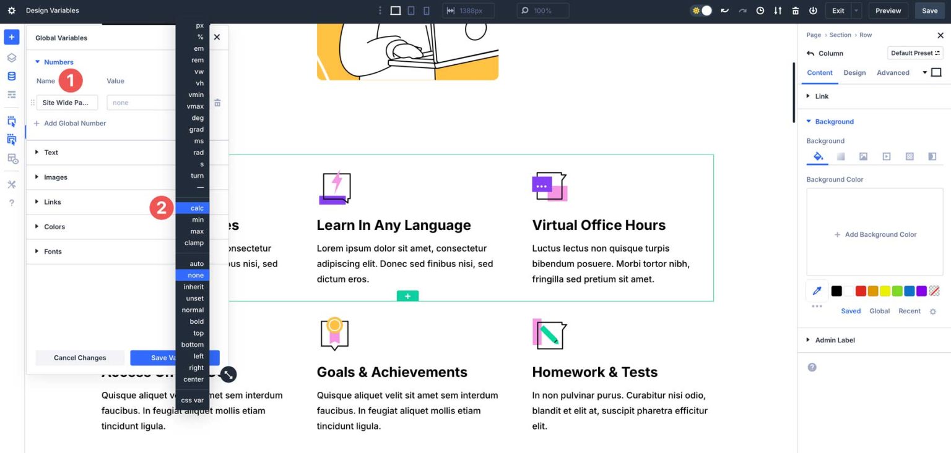The height and width of the screenshot is (453, 951).
Task: Select the background gradient type icon
Action: pyautogui.click(x=841, y=156)
